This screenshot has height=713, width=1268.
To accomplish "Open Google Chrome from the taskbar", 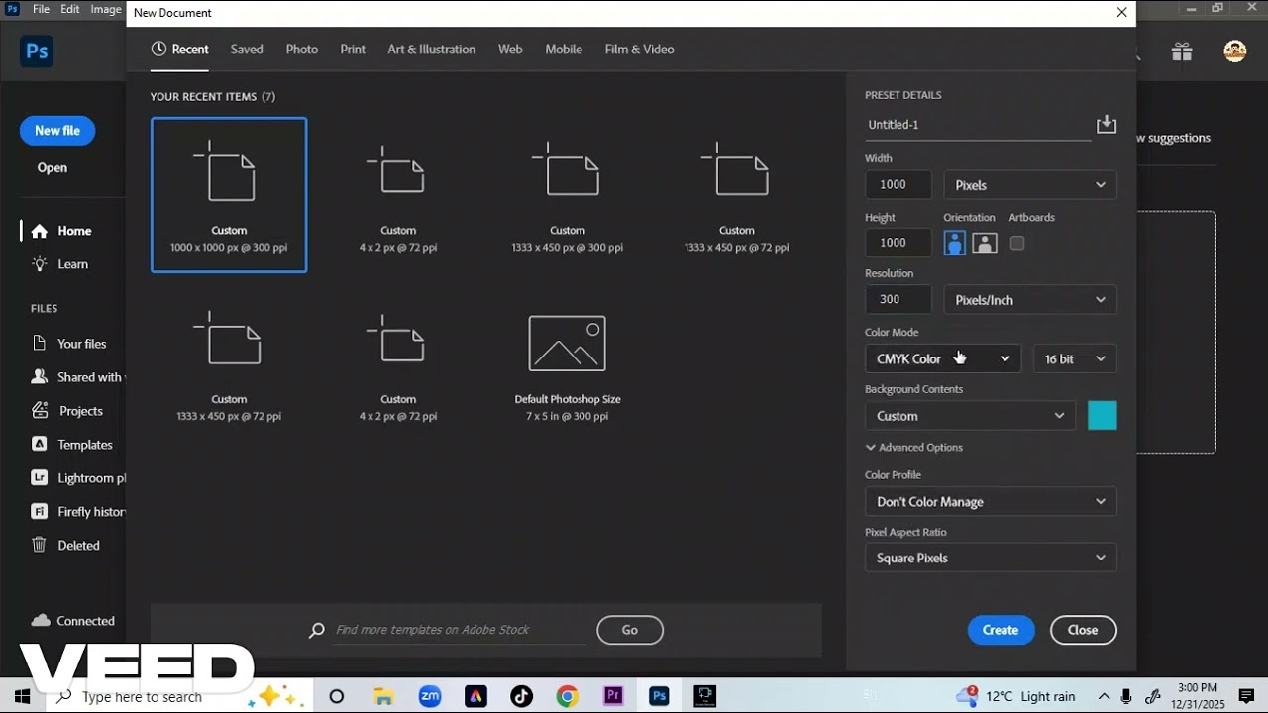I will (567, 697).
